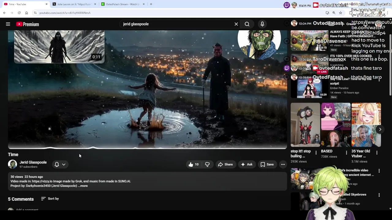Open Jerid Glasspoole channel avatar
The width and height of the screenshot is (392, 220).
pyautogui.click(x=12, y=164)
